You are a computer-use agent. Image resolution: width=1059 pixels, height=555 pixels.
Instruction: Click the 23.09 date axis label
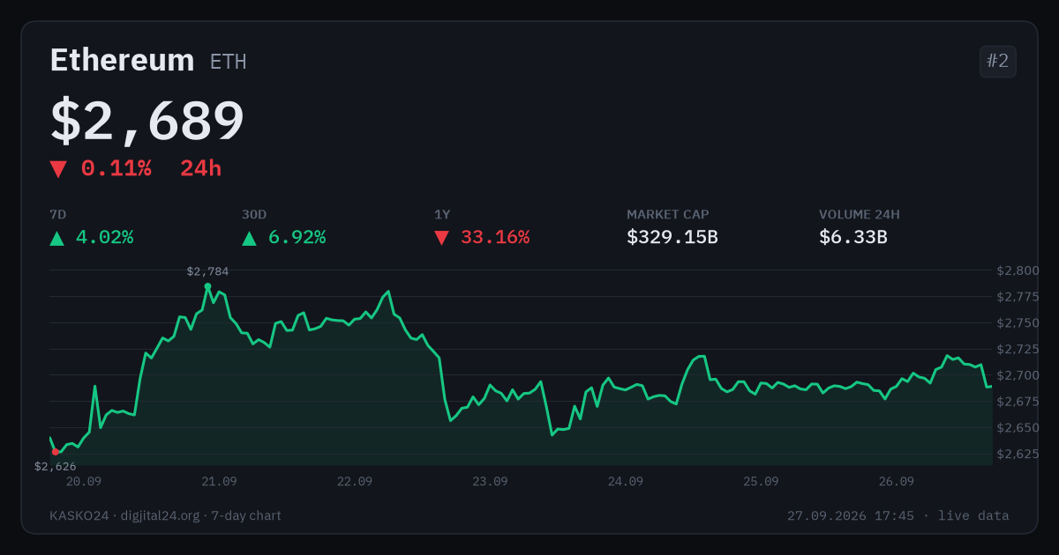pos(490,482)
